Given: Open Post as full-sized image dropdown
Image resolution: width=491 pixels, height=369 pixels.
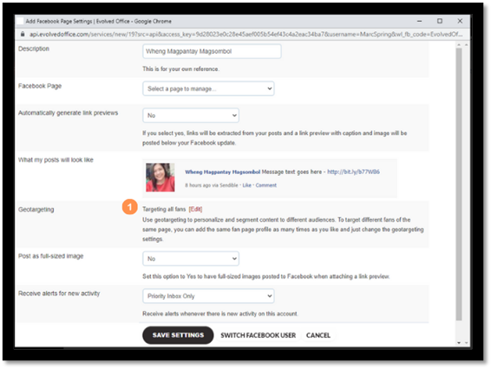Looking at the screenshot, I should pos(191,259).
